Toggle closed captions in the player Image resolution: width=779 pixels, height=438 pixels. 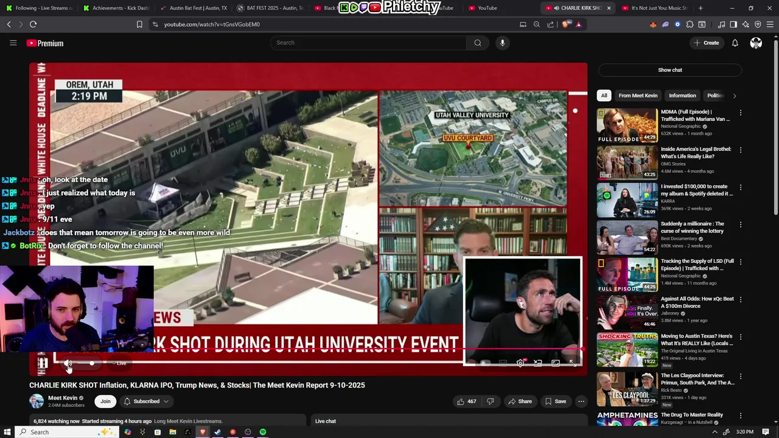point(503,363)
